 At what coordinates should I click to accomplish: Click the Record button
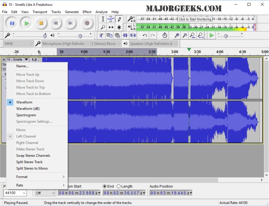pyautogui.click(x=87, y=23)
